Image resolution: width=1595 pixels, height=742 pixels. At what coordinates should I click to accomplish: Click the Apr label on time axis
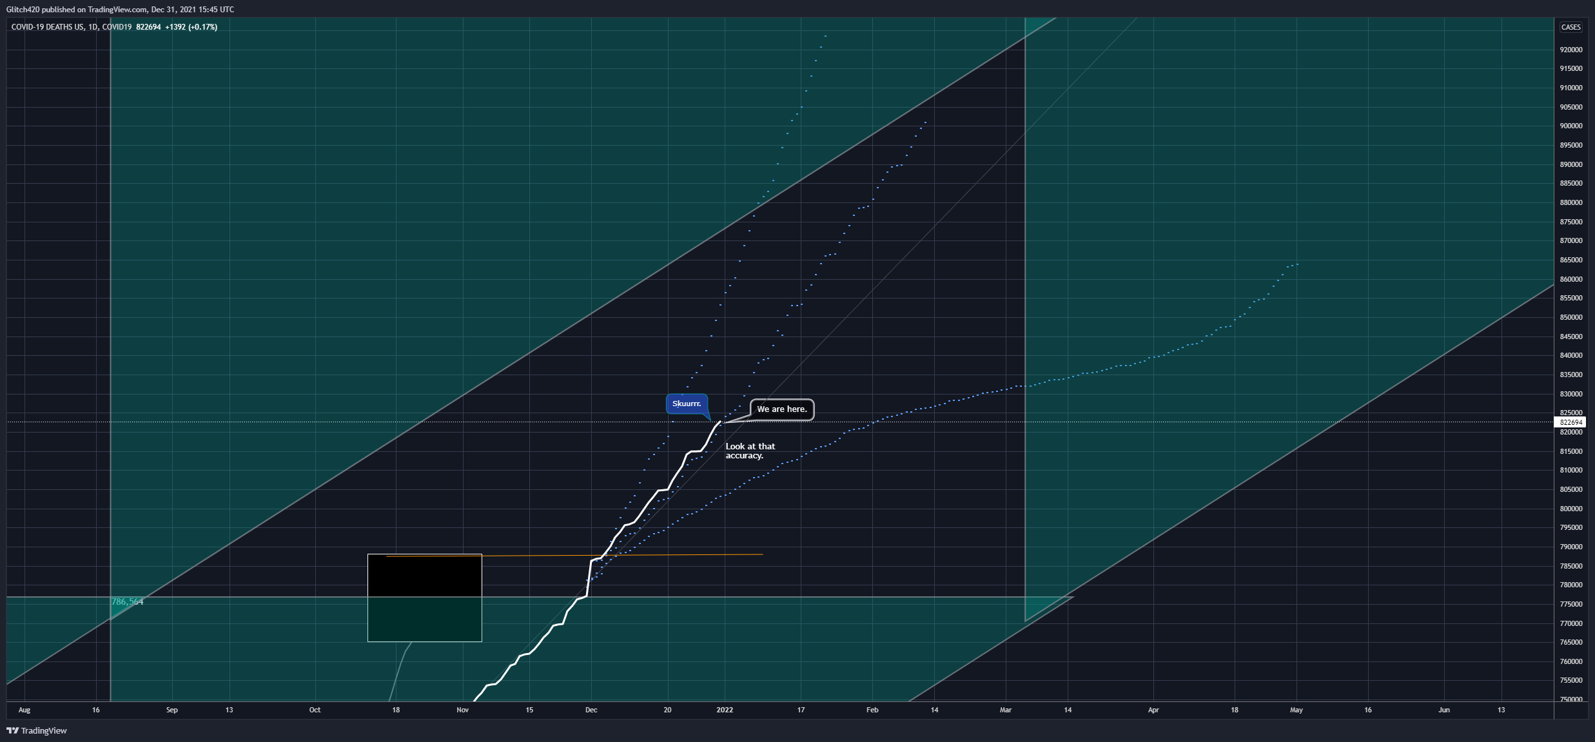(1153, 710)
